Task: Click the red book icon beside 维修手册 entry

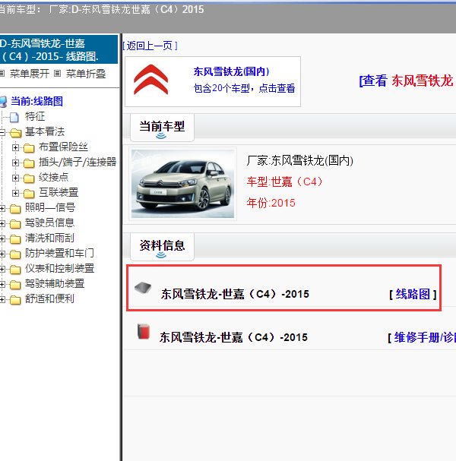Action: (144, 331)
